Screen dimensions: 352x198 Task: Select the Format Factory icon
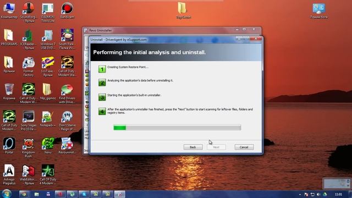pos(29,67)
